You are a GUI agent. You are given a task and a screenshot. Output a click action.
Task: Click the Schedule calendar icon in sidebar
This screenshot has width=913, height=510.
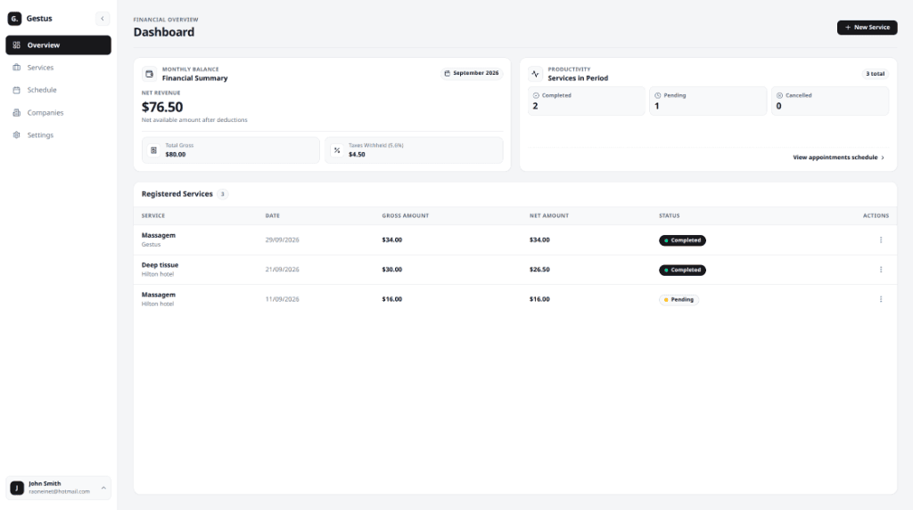point(16,90)
